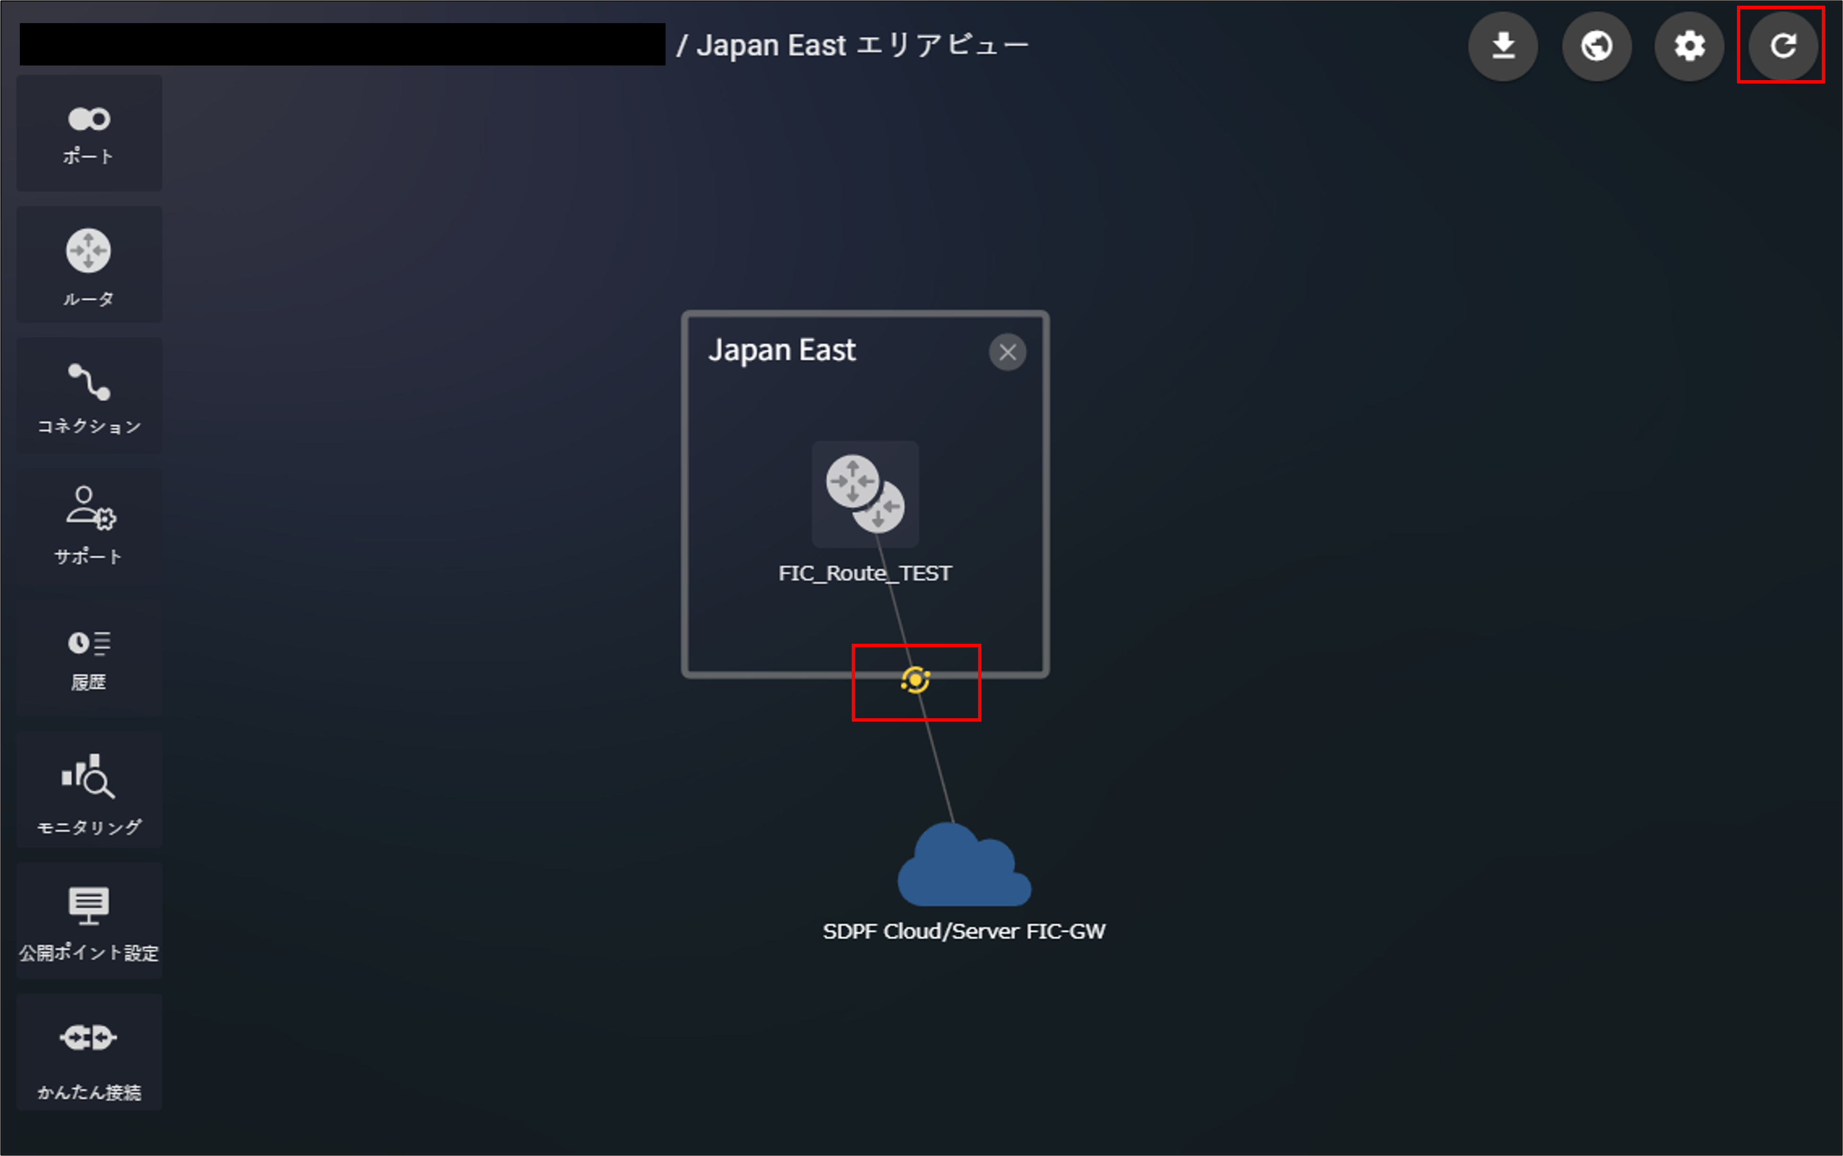Image resolution: width=1843 pixels, height=1156 pixels.
Task: Select the SDPF Cloud/Server FIC-GW cloud icon
Action: point(964,865)
